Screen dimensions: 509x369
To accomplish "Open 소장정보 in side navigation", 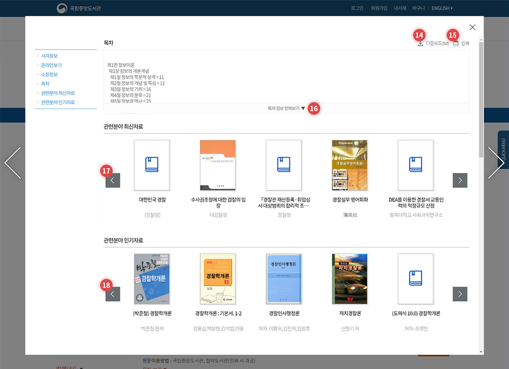I will (49, 74).
